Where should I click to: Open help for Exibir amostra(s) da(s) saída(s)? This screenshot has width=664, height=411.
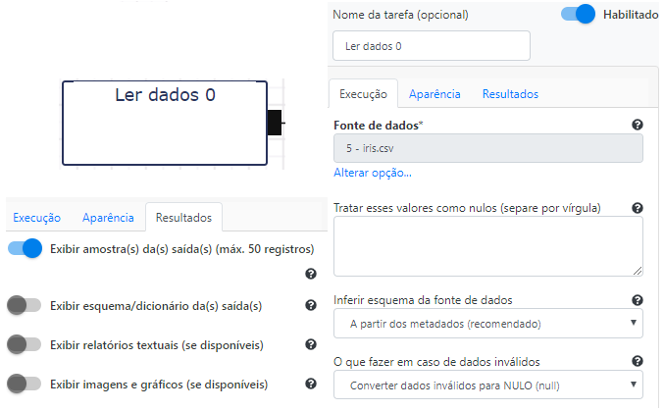point(311,274)
